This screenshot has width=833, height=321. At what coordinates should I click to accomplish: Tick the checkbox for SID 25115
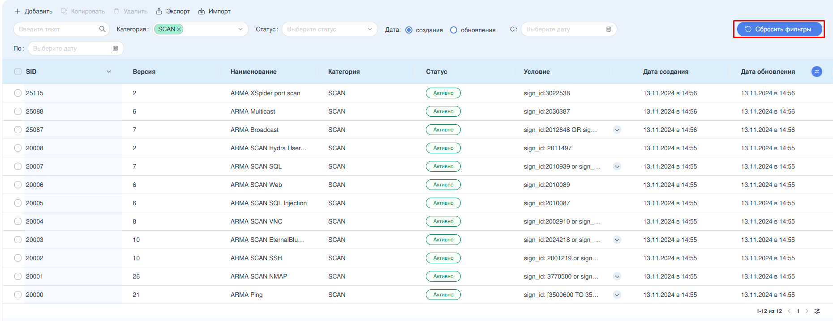18,93
